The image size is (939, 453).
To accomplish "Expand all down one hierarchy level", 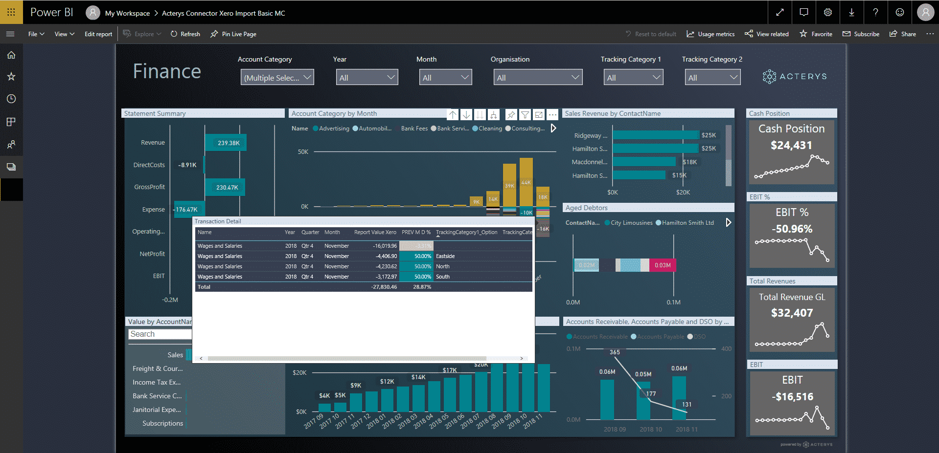I will point(494,115).
